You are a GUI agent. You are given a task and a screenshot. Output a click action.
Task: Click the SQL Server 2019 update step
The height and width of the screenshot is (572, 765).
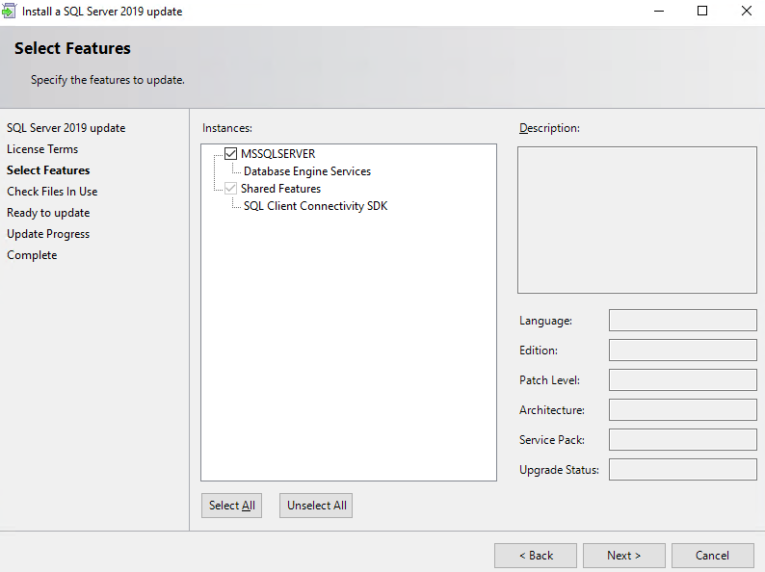pos(66,128)
